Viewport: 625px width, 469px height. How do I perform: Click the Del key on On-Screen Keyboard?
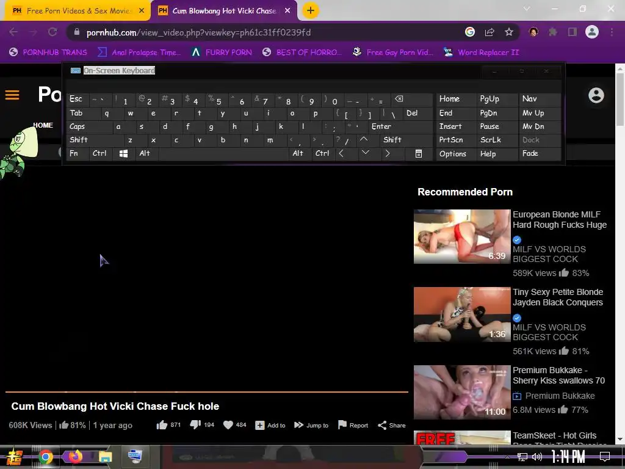[417, 113]
